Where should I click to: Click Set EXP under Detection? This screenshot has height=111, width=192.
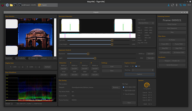(x=64, y=68)
